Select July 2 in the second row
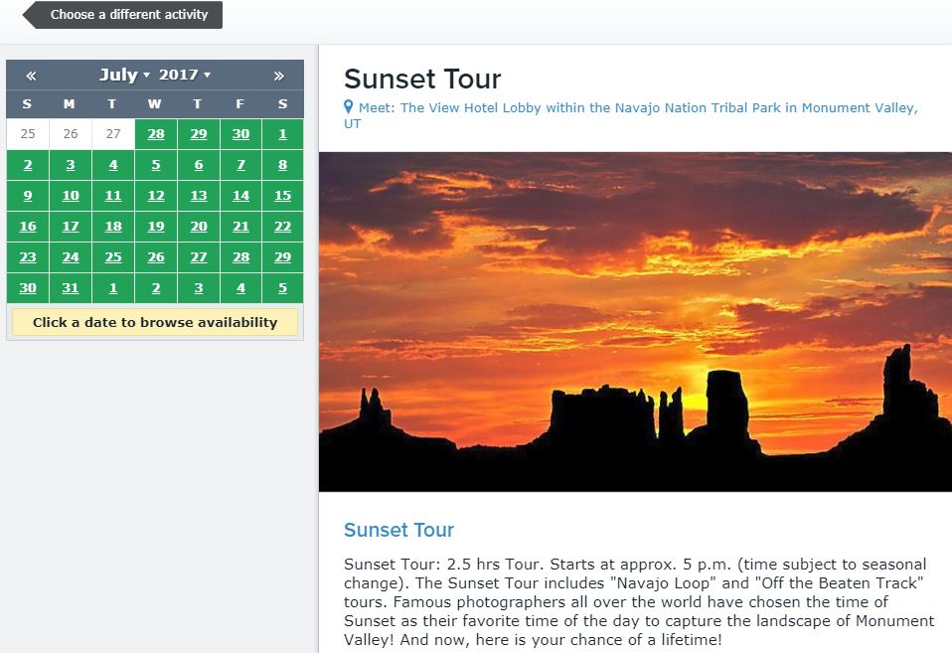Image resolution: width=952 pixels, height=653 pixels. click(x=28, y=165)
